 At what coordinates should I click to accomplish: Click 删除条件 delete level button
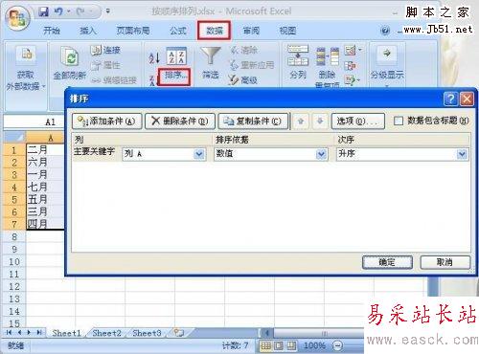pos(180,122)
